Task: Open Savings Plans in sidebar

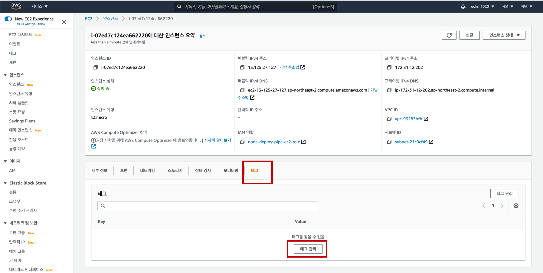Action: (x=22, y=121)
